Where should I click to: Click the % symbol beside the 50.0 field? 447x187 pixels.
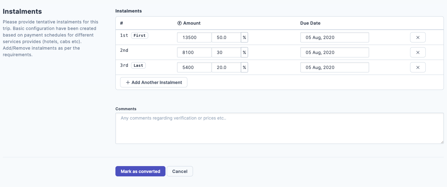coord(245,37)
